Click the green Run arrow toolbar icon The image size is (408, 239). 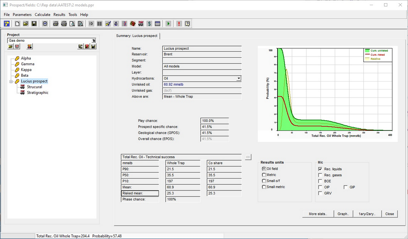[x=168, y=24]
